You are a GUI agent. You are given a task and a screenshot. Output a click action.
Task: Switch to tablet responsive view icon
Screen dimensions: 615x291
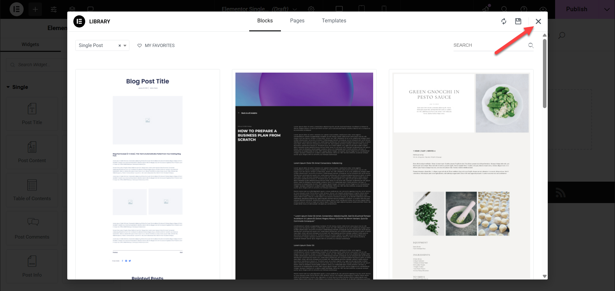point(362,9)
